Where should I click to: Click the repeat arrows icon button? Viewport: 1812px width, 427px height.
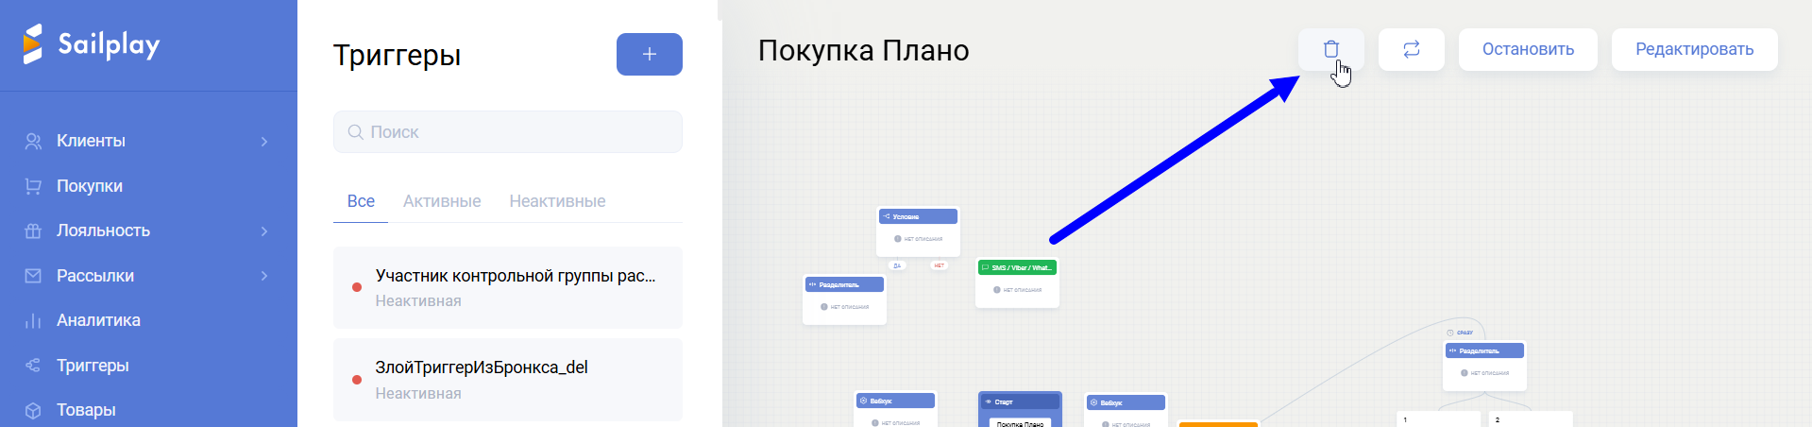coord(1411,49)
